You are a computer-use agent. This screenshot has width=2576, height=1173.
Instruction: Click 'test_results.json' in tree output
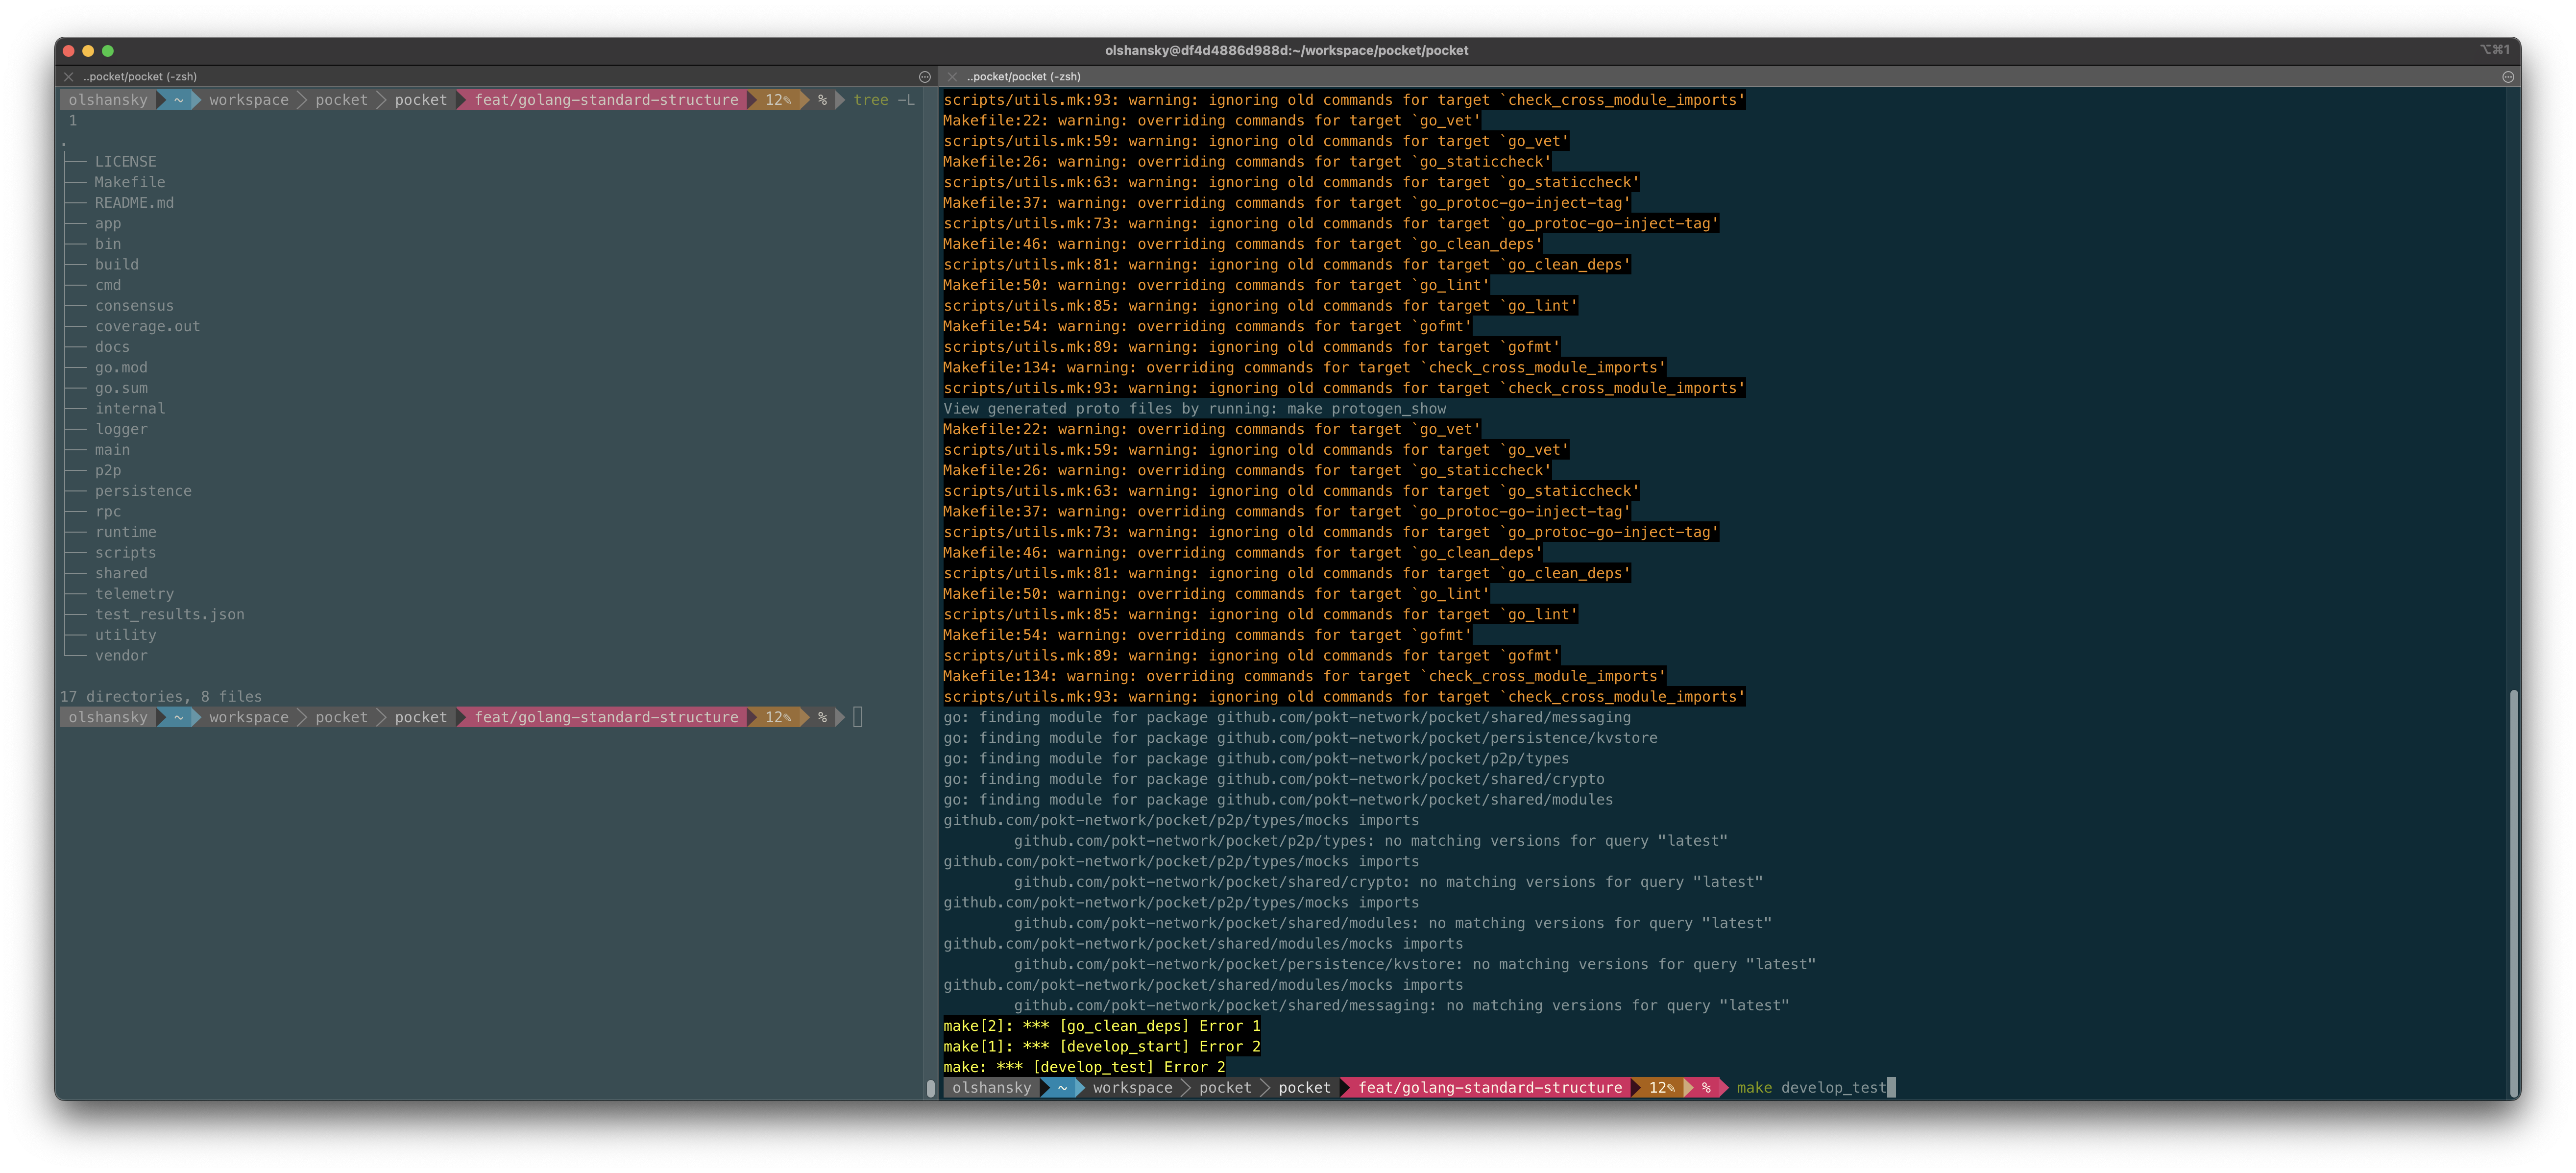[x=169, y=615]
